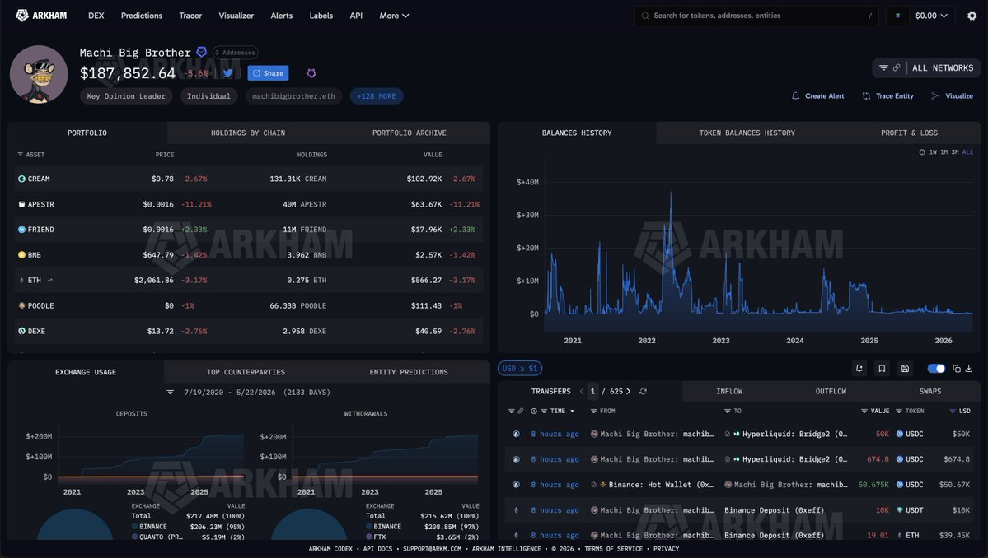
Task: Click the wallet icon left of $0.00
Action: point(897,16)
